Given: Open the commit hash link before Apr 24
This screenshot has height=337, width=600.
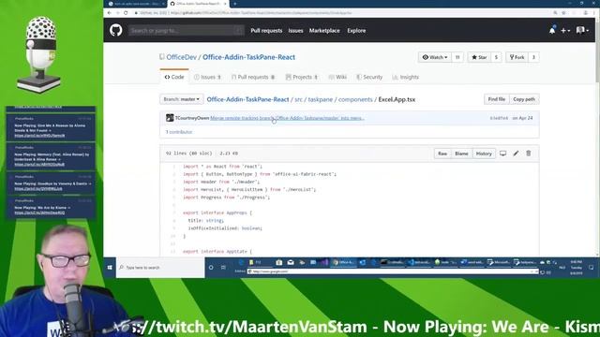Looking at the screenshot, I should [x=499, y=118].
